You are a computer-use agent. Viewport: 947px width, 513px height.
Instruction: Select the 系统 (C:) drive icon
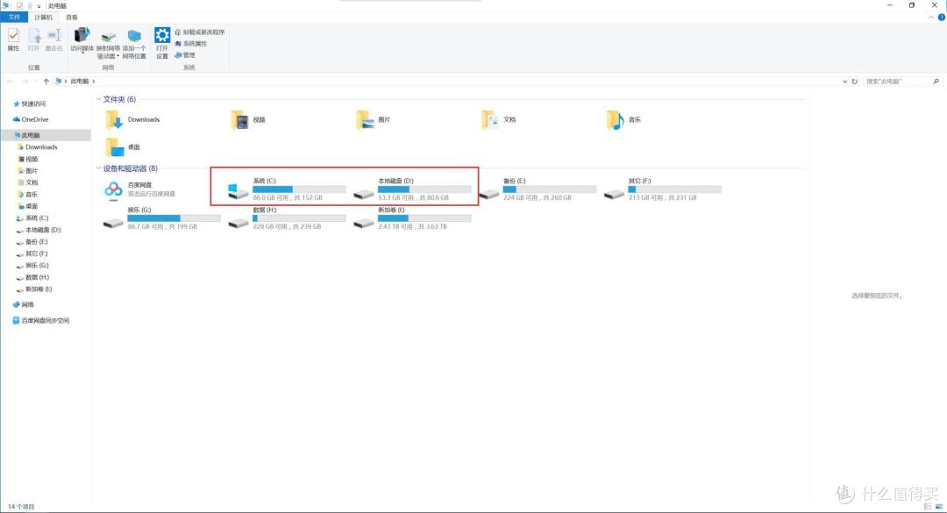tap(239, 189)
